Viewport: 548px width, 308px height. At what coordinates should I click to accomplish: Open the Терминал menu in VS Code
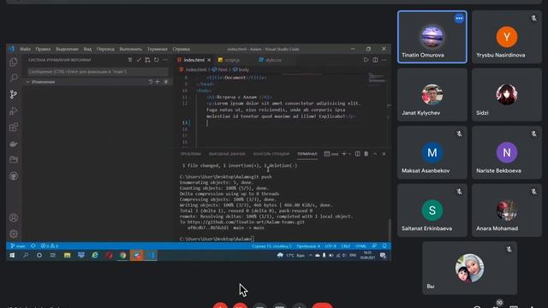157,49
